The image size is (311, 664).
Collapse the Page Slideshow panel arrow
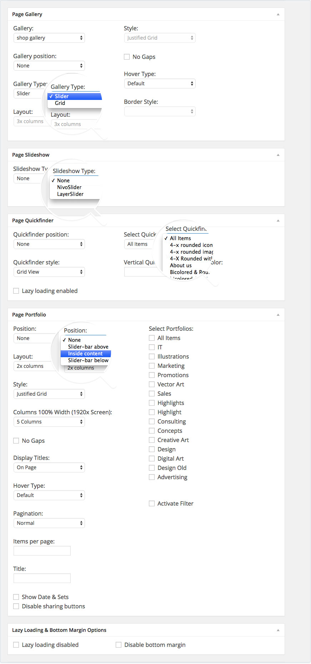278,155
